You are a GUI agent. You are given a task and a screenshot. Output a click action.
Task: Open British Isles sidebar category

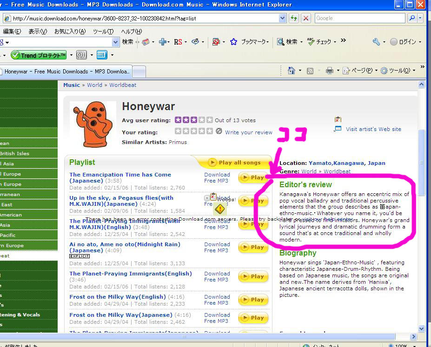click(14, 153)
